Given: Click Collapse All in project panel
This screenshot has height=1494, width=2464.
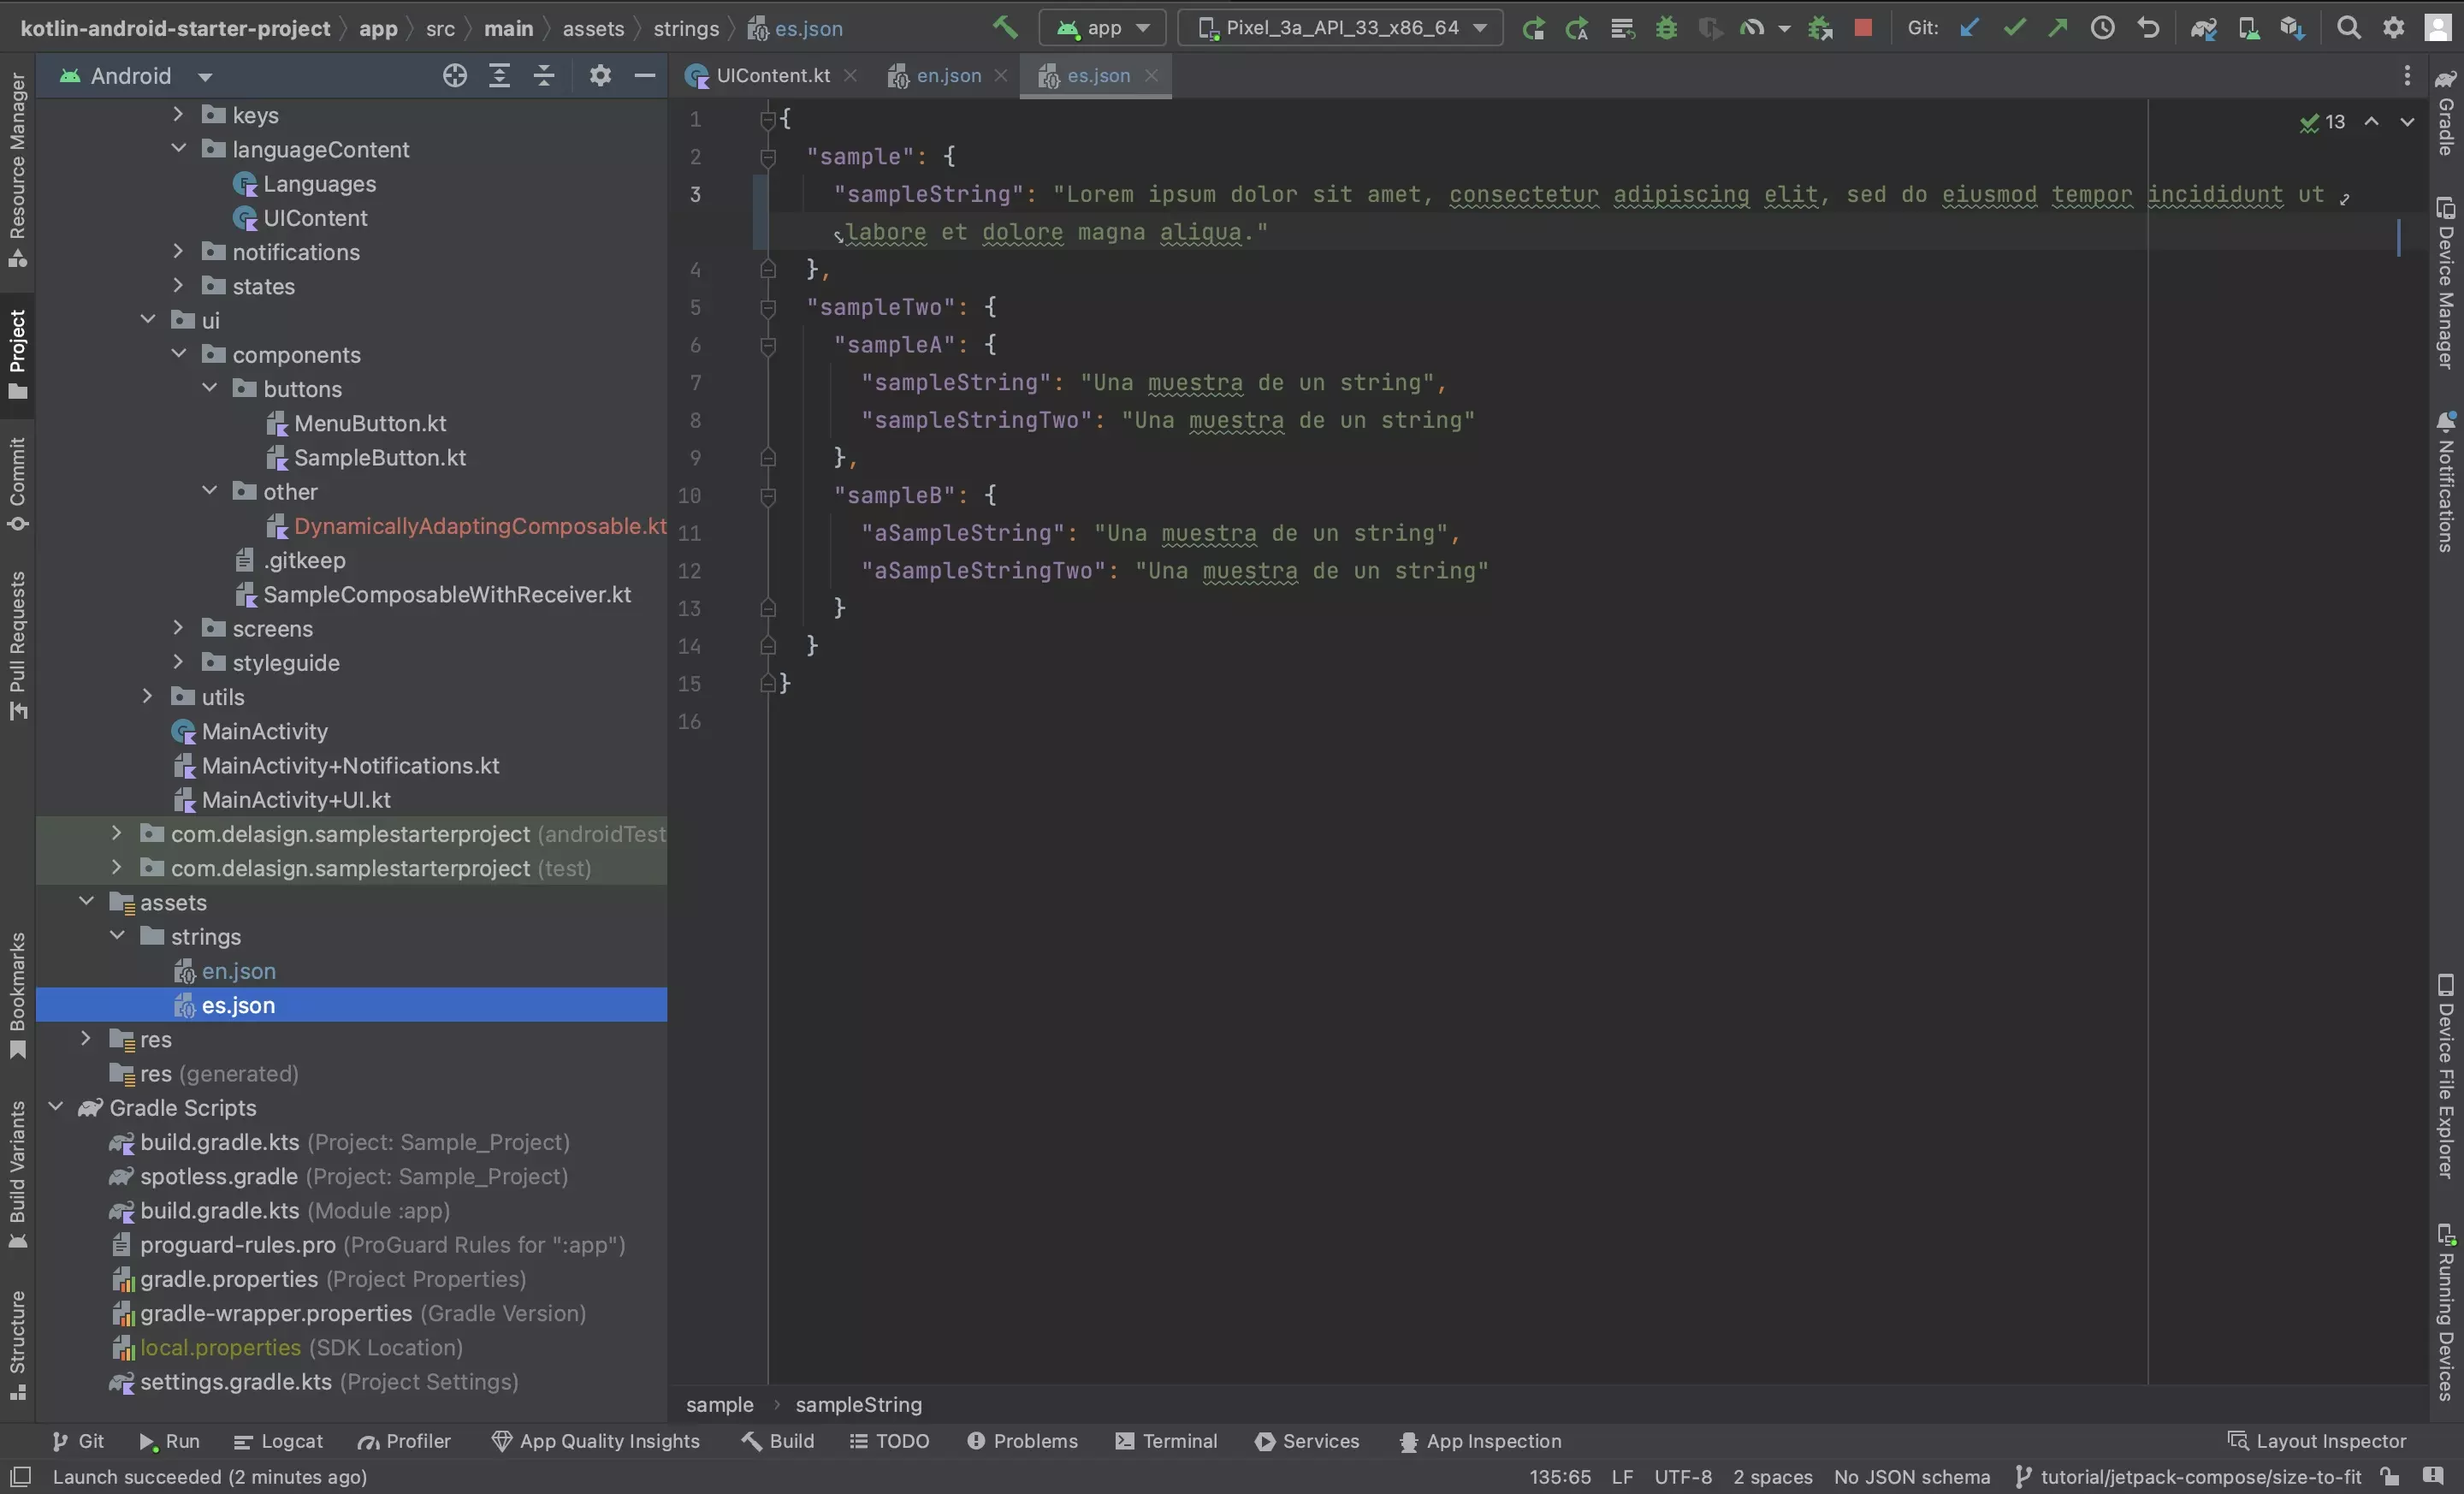Looking at the screenshot, I should click(x=544, y=76).
